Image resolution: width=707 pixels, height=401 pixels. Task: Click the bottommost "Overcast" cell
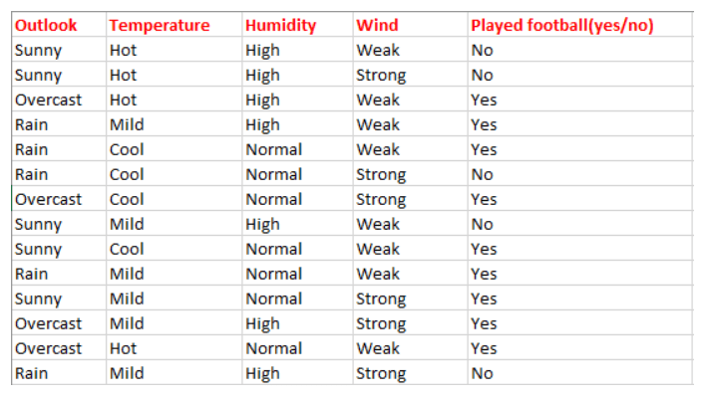coord(48,348)
